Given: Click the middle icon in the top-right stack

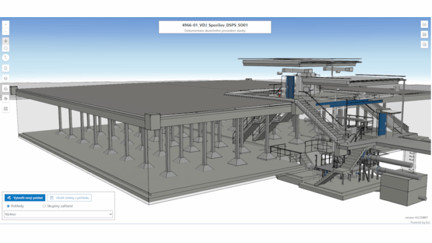Looking at the screenshot, I should 424,34.
